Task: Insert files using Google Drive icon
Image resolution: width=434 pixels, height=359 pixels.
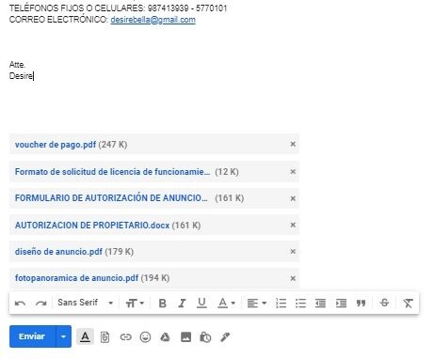Action: [x=165, y=337]
